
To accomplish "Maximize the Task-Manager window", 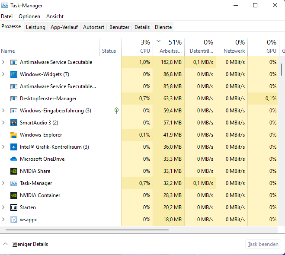I will click(x=255, y=5).
